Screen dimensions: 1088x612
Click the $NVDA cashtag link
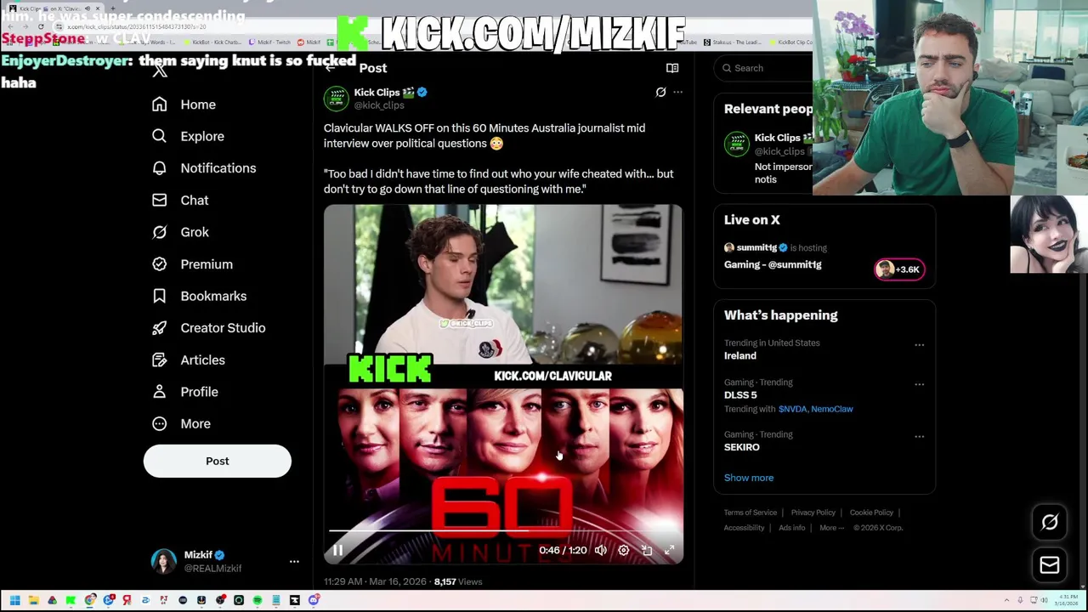792,409
